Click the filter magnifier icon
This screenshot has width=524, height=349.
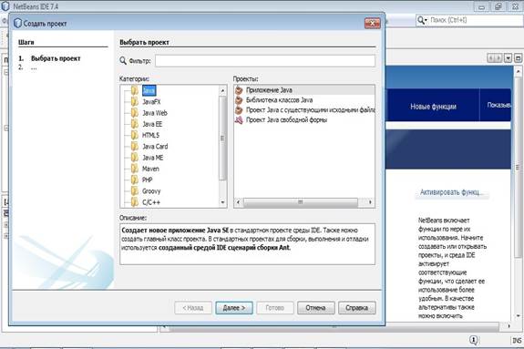(123, 60)
